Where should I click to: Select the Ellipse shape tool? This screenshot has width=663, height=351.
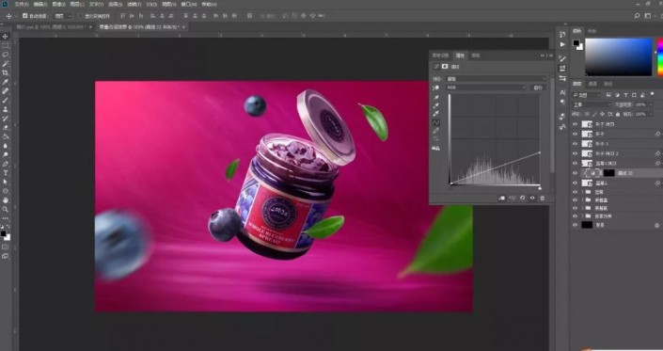coord(6,191)
